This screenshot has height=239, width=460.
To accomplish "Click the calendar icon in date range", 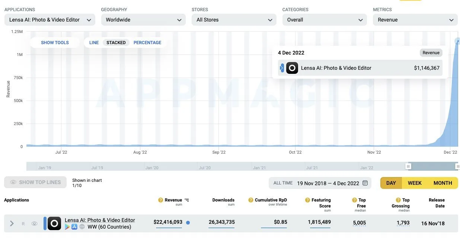I will coord(365,183).
